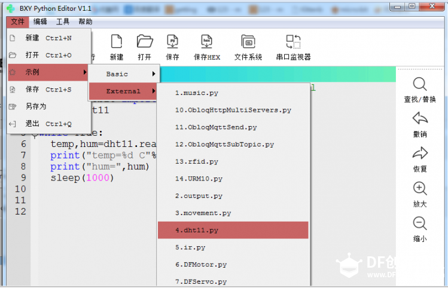Open the 编辑 menu
The height and width of the screenshot is (288, 448).
pyautogui.click(x=40, y=22)
